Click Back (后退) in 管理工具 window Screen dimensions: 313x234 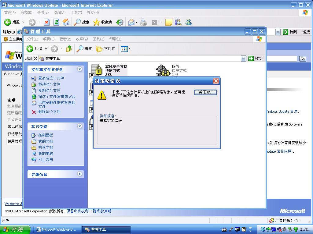[x=34, y=48]
